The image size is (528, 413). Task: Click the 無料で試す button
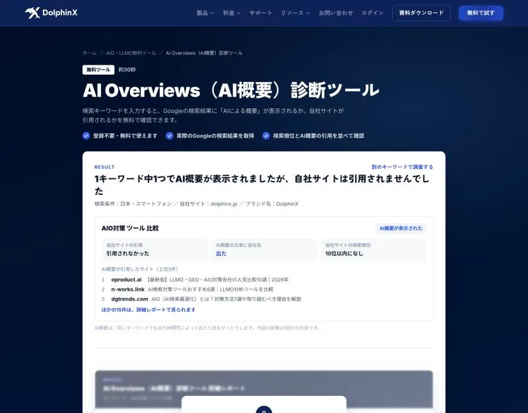point(481,13)
